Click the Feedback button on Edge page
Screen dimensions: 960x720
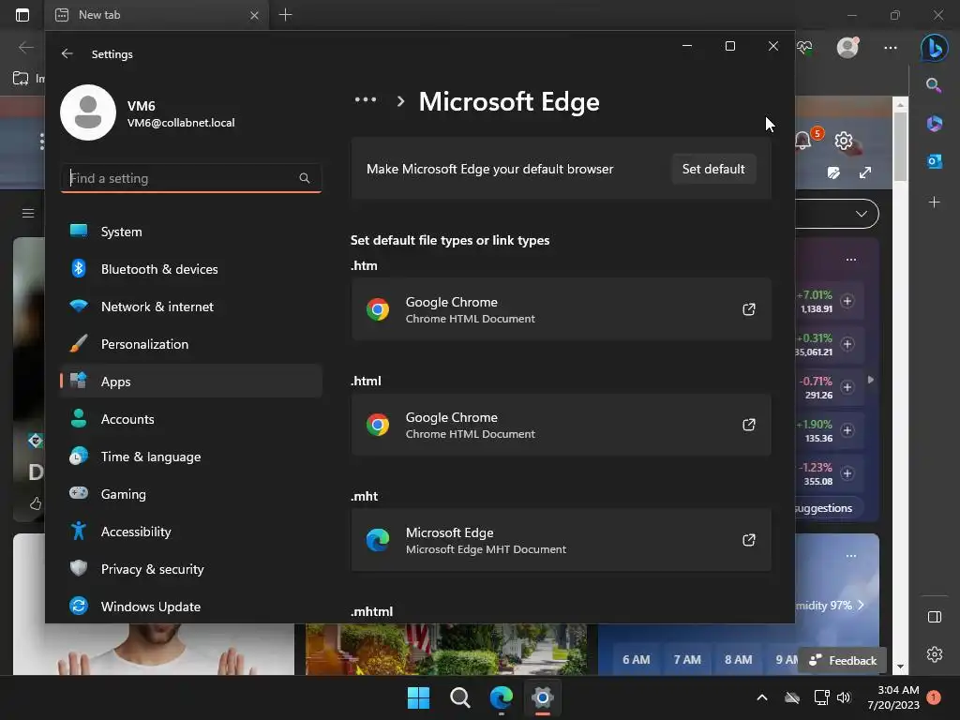point(843,660)
